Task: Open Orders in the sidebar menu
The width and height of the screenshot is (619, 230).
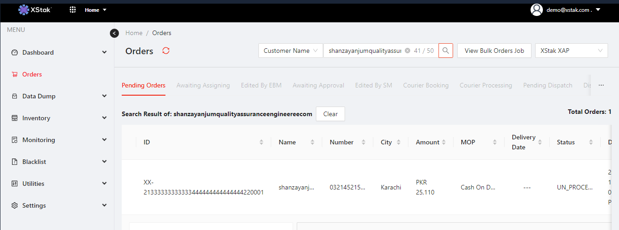Action: click(x=32, y=74)
